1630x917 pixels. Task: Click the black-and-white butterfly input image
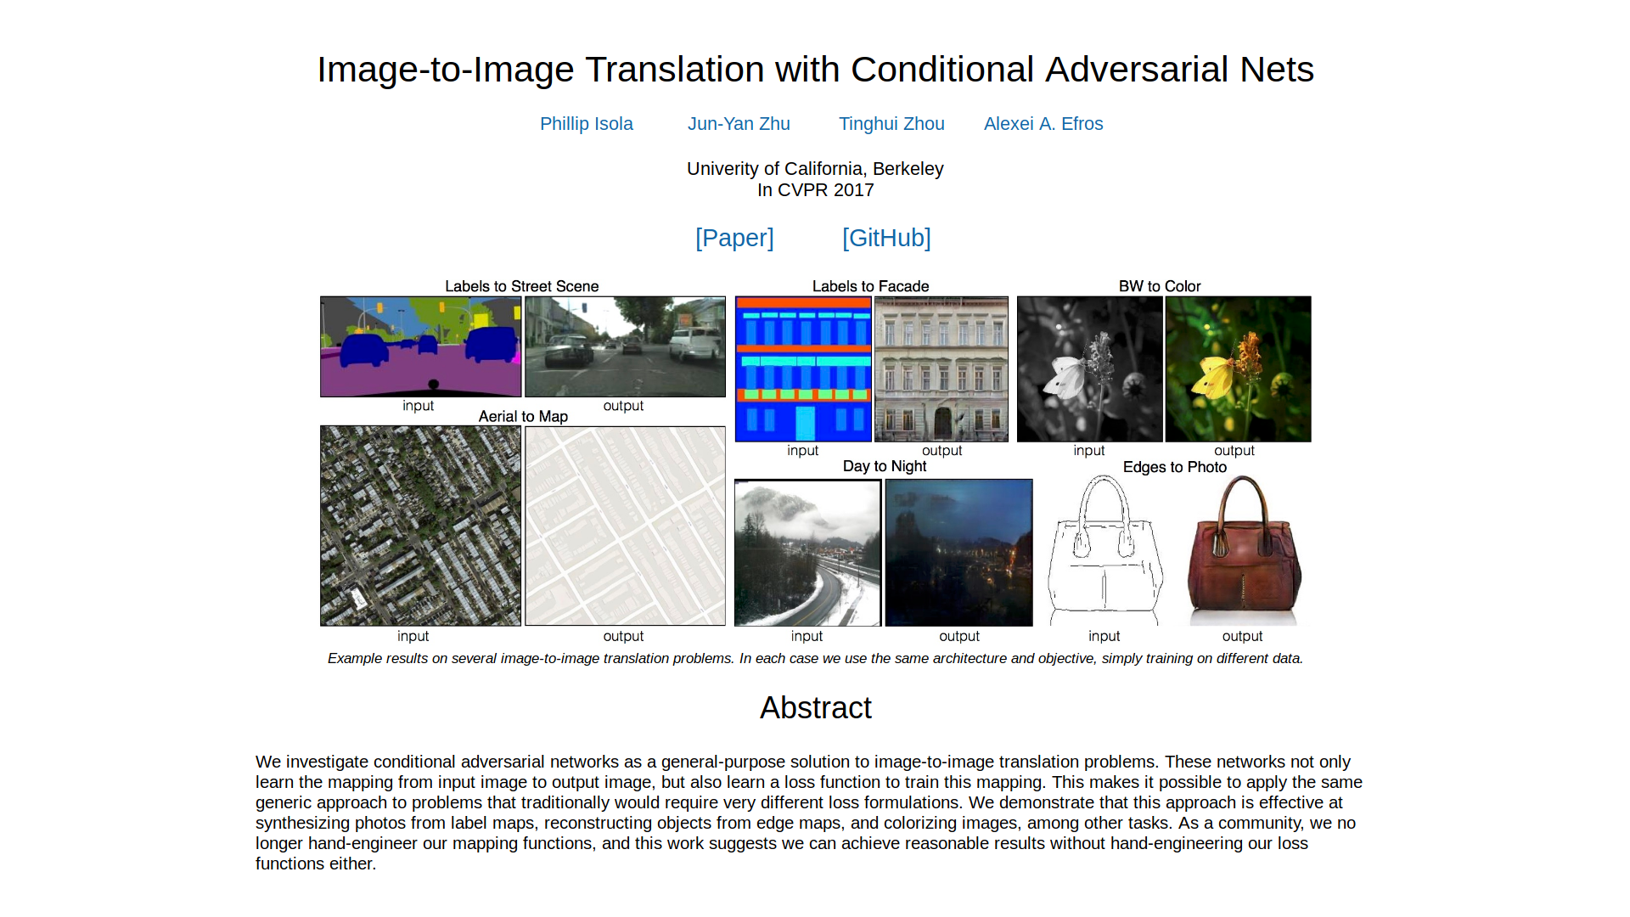(x=1089, y=368)
